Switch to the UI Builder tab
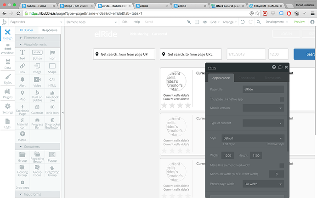The width and height of the screenshot is (317, 198). 26,30
